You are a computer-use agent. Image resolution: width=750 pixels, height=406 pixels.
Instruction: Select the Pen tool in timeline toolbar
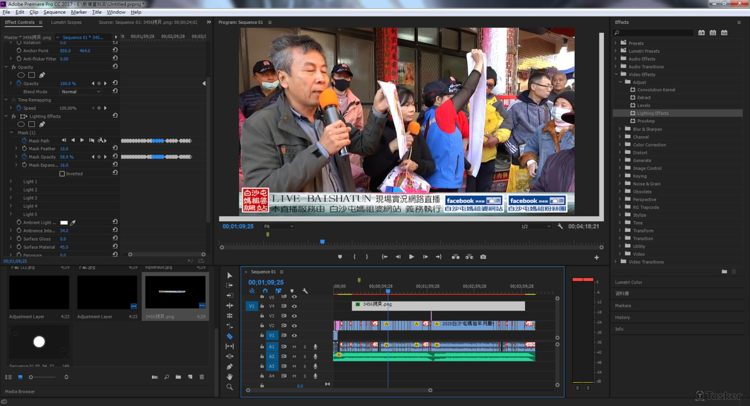click(230, 366)
